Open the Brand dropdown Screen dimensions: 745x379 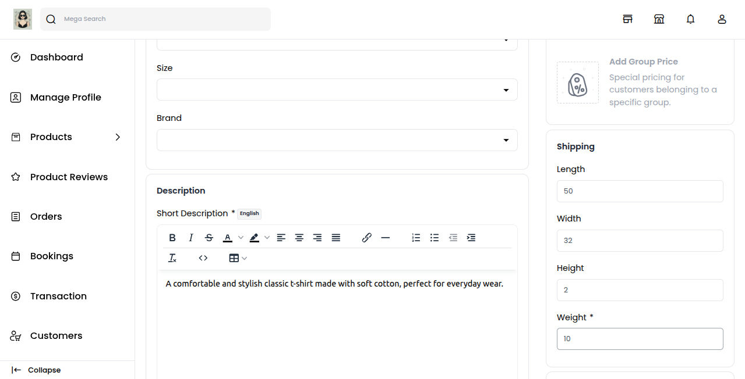coord(337,140)
